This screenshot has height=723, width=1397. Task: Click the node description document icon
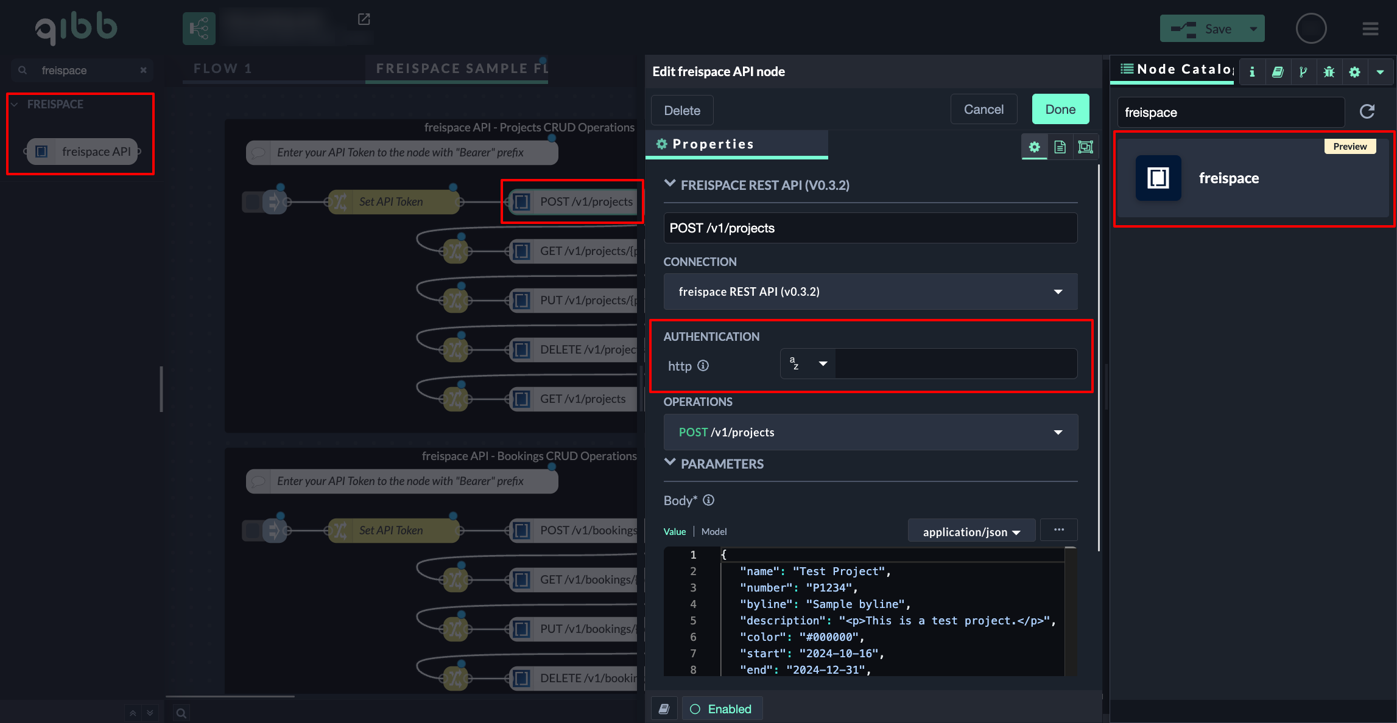(x=1060, y=147)
